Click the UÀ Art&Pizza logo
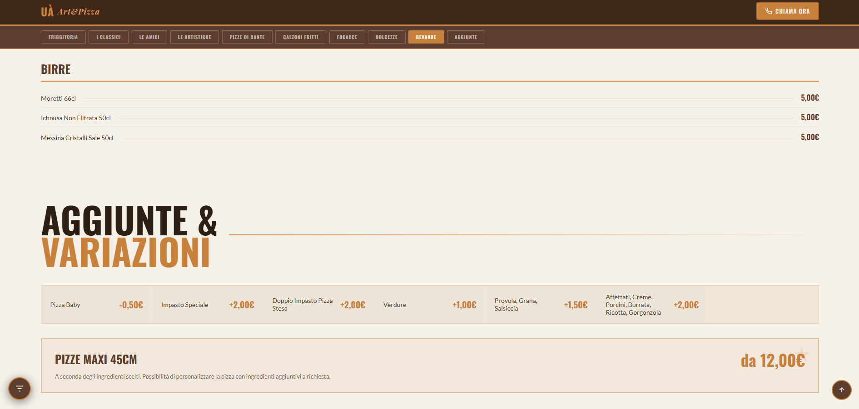 click(70, 11)
